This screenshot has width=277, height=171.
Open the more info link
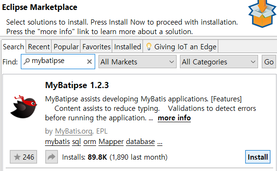pos(174,118)
